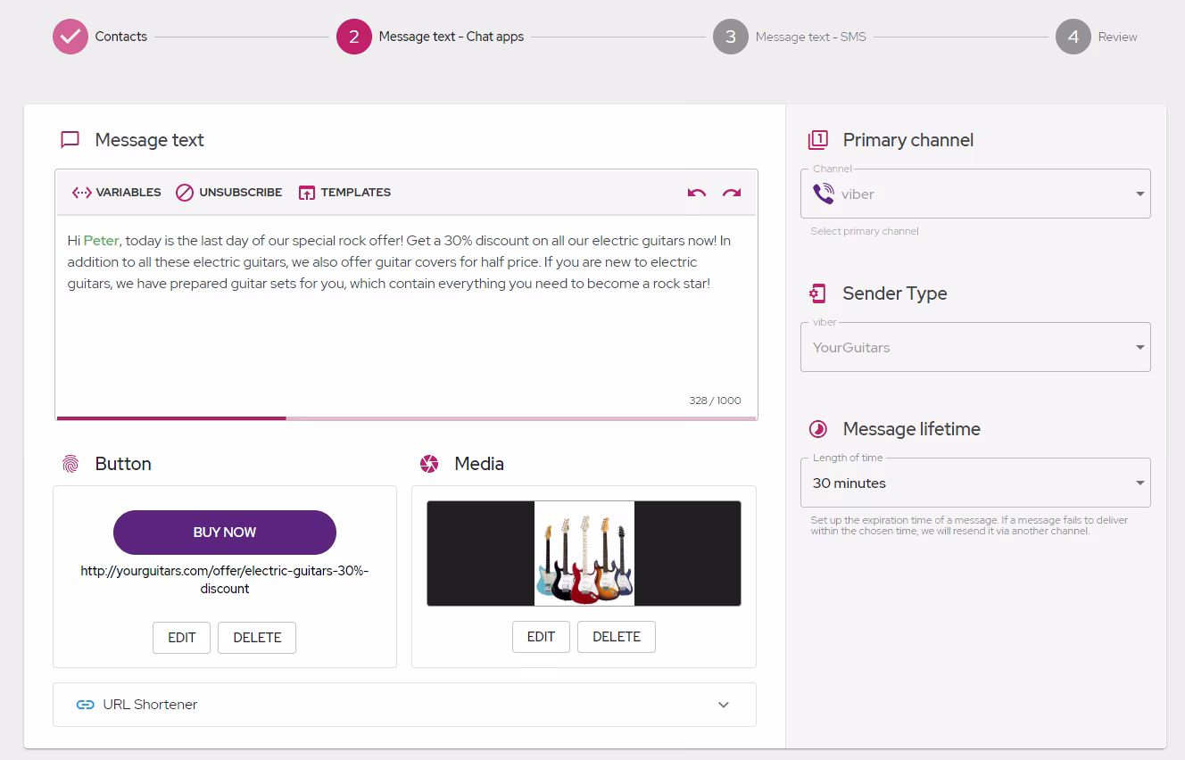Click the Media aperture icon
This screenshot has height=760, width=1185.
coord(429,464)
